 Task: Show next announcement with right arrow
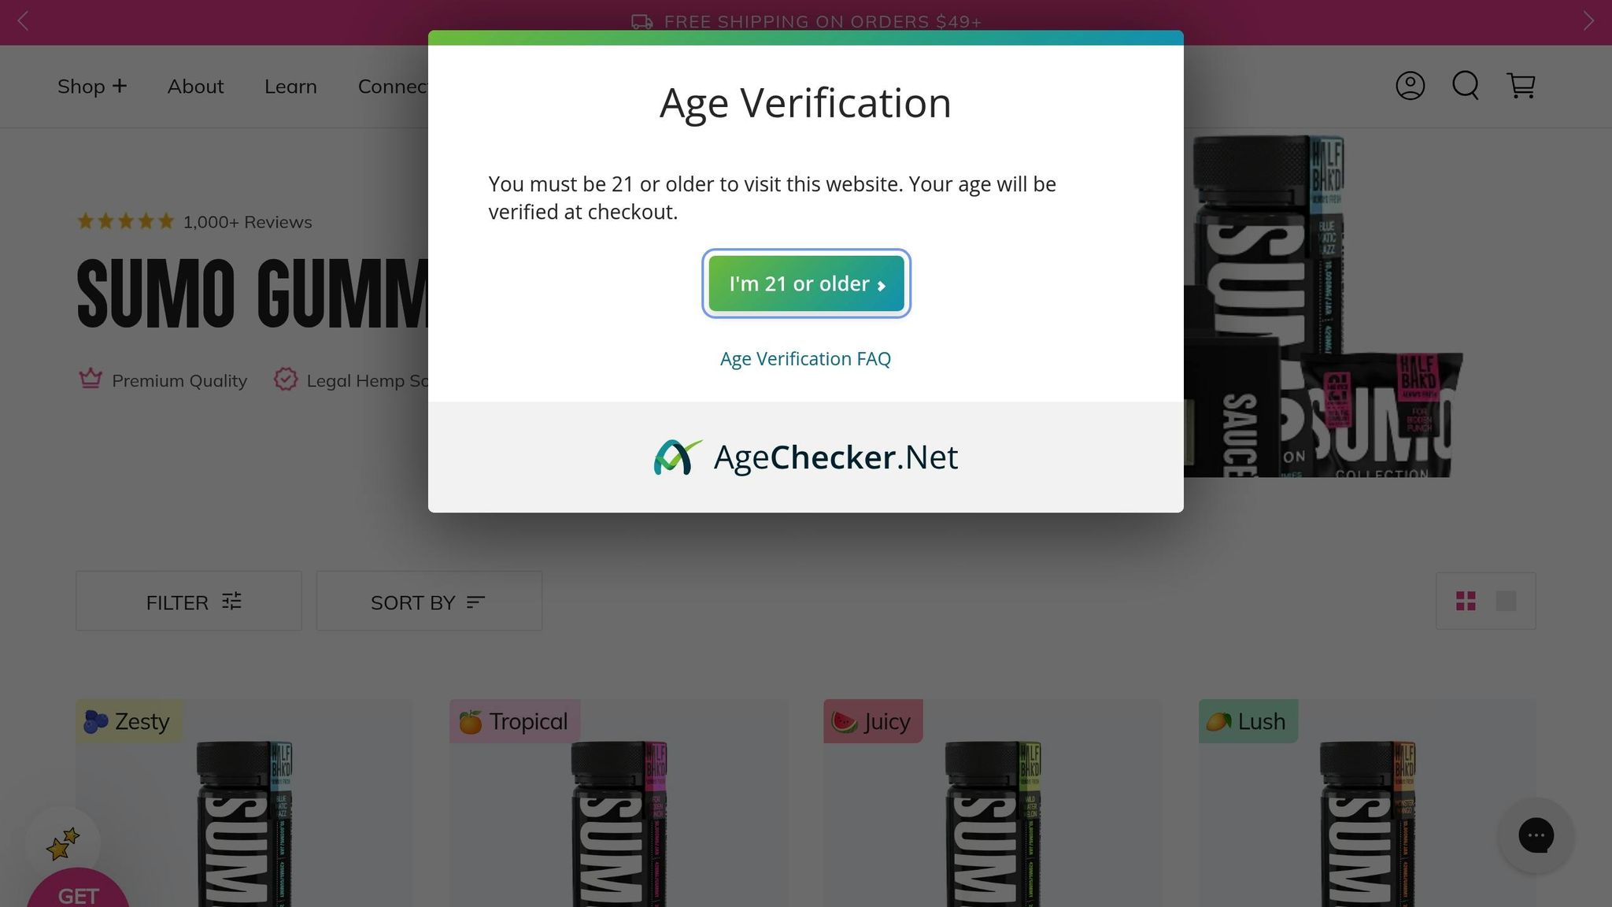coord(1588,21)
